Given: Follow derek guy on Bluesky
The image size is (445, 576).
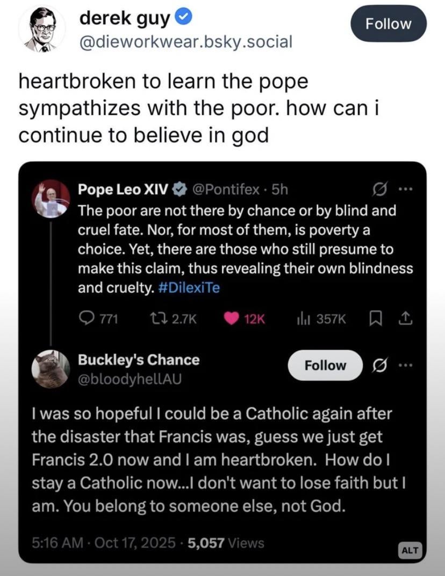Looking at the screenshot, I should (388, 24).
